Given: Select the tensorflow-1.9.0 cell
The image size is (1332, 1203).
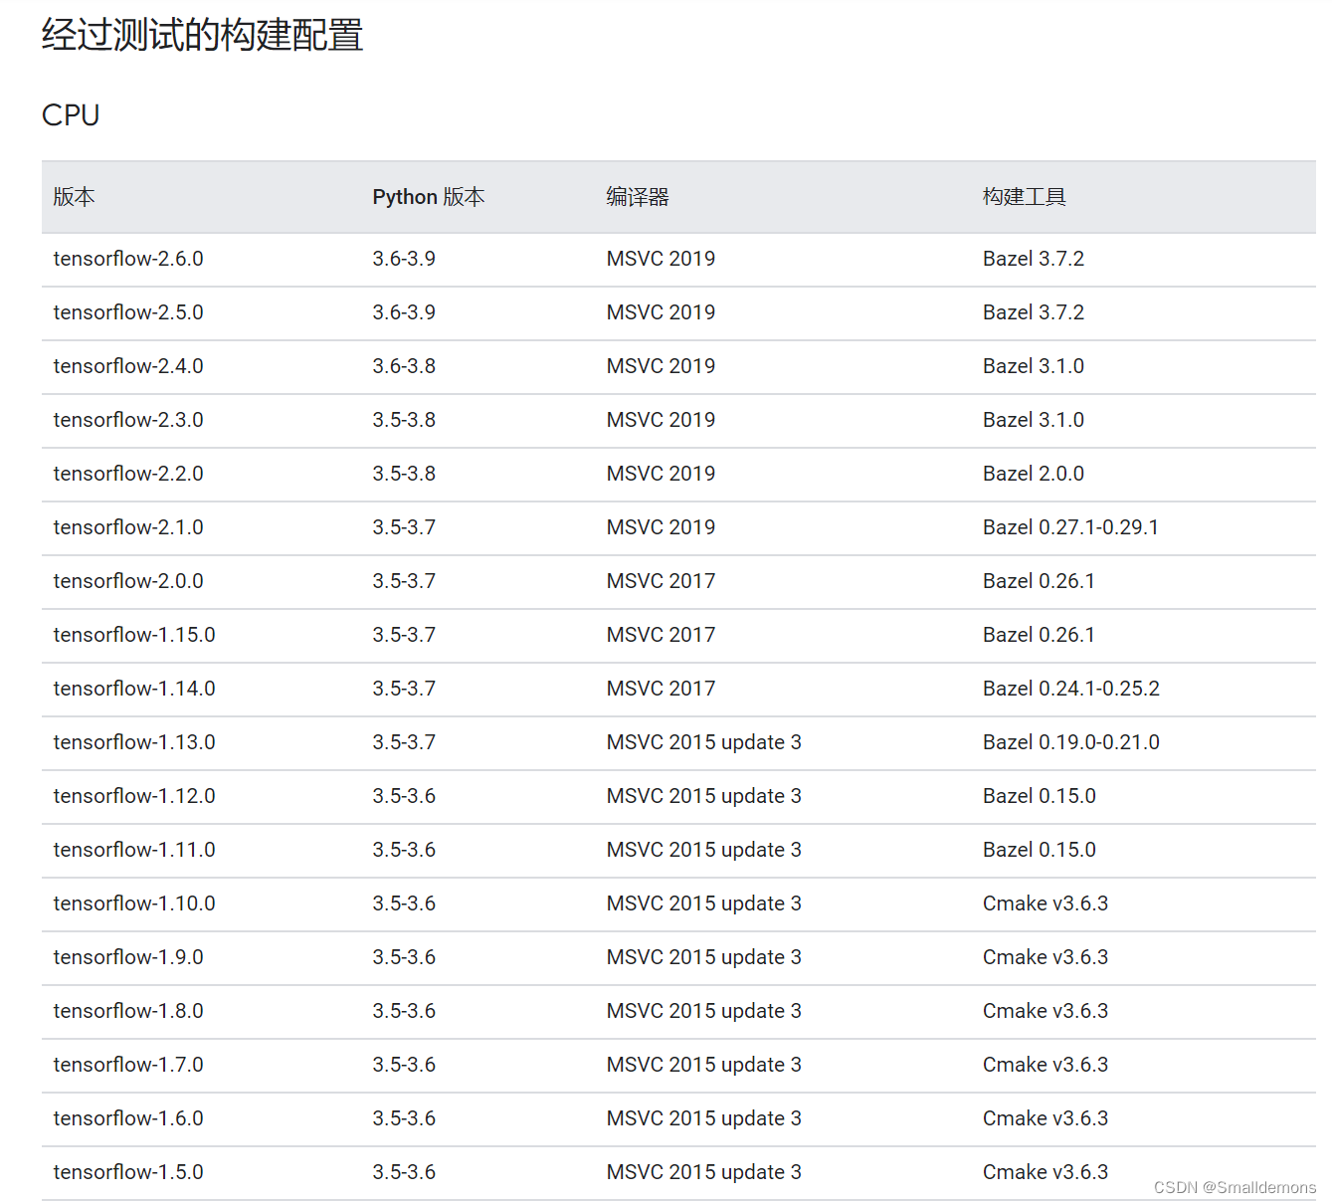Looking at the screenshot, I should point(128,957).
